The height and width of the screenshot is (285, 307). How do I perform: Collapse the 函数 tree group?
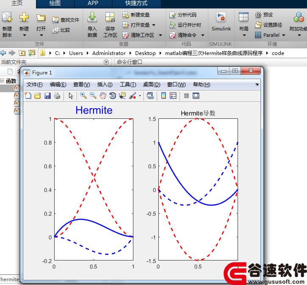click(2, 80)
